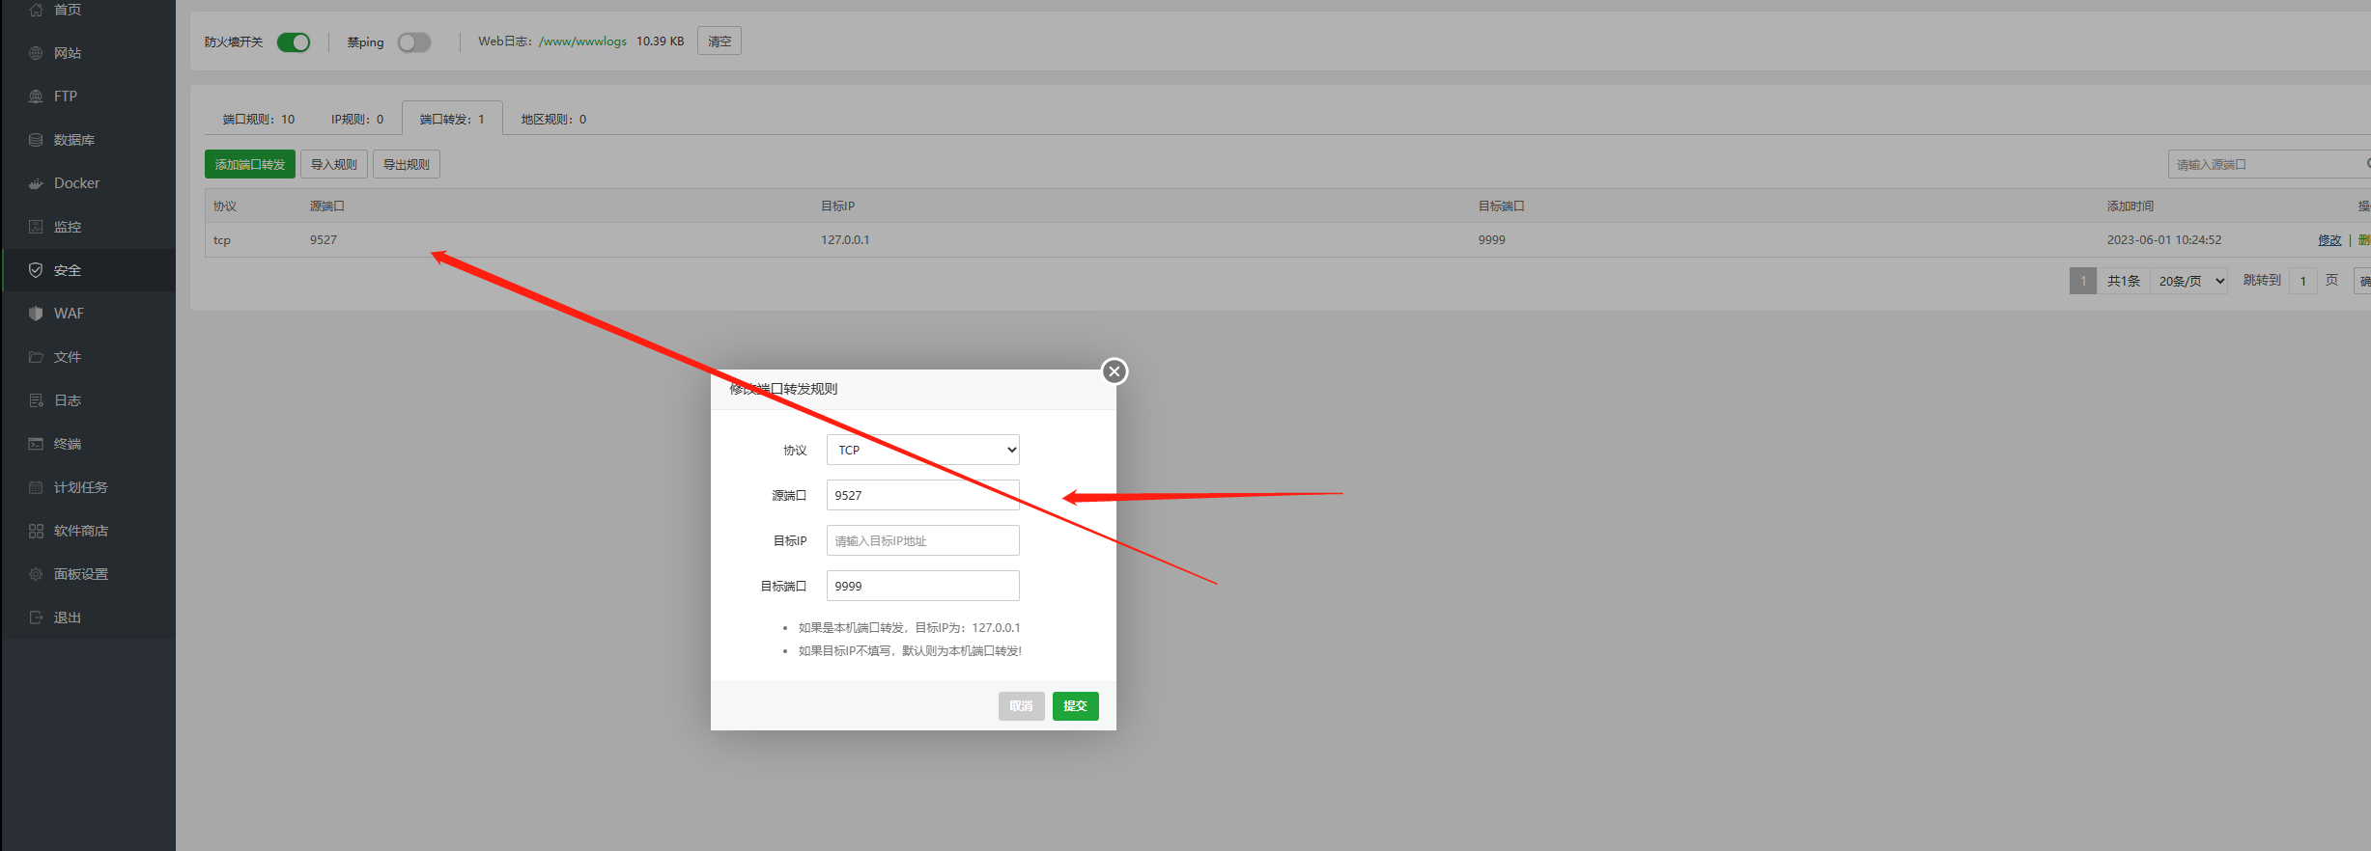Click 提交 to submit the rule

coord(1076,706)
